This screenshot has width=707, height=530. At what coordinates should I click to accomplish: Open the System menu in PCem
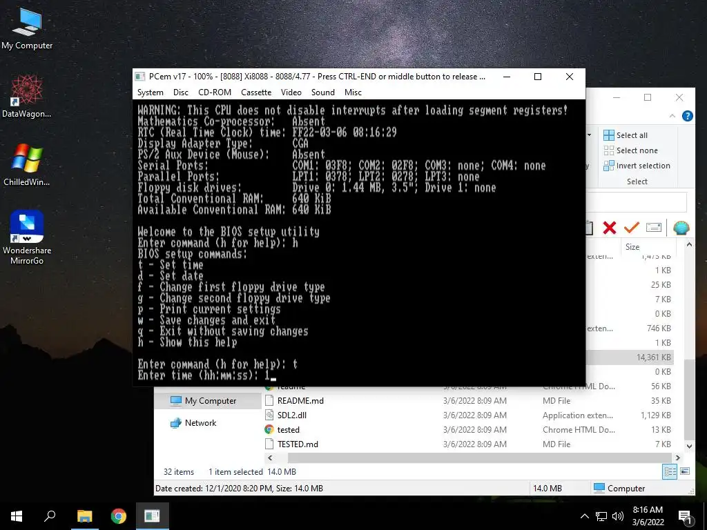pos(150,92)
